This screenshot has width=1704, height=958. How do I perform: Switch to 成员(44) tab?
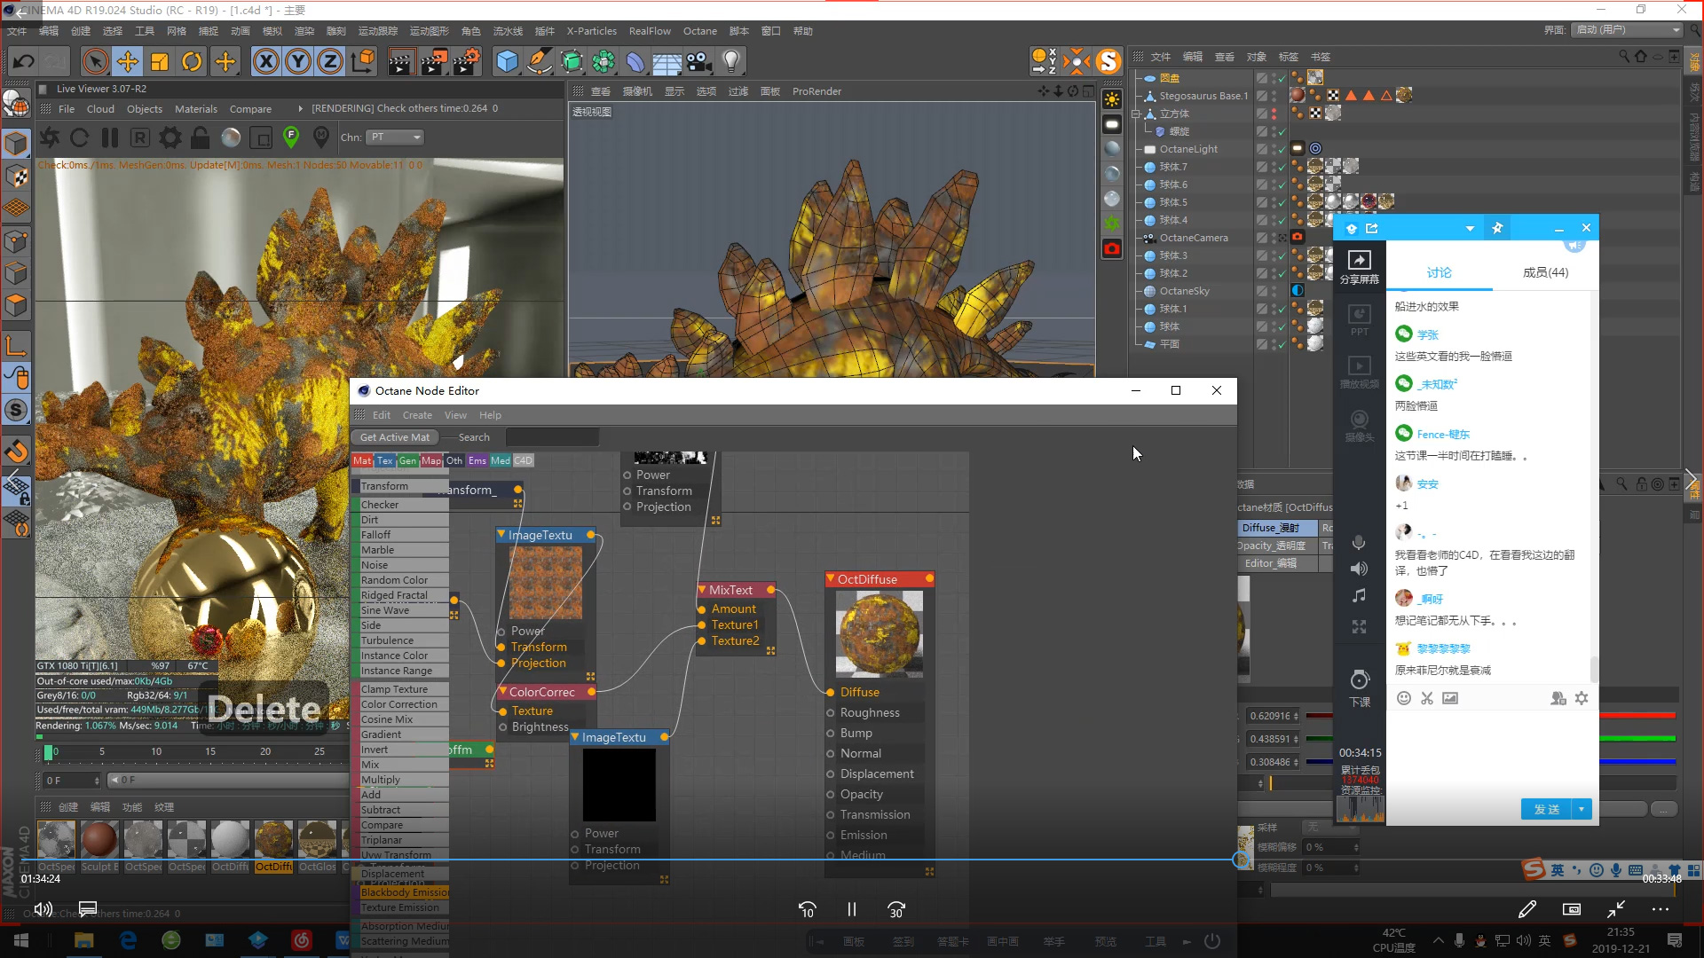point(1545,272)
